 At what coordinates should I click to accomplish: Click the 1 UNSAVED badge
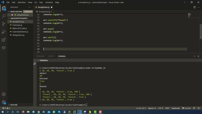(x=28, y=12)
